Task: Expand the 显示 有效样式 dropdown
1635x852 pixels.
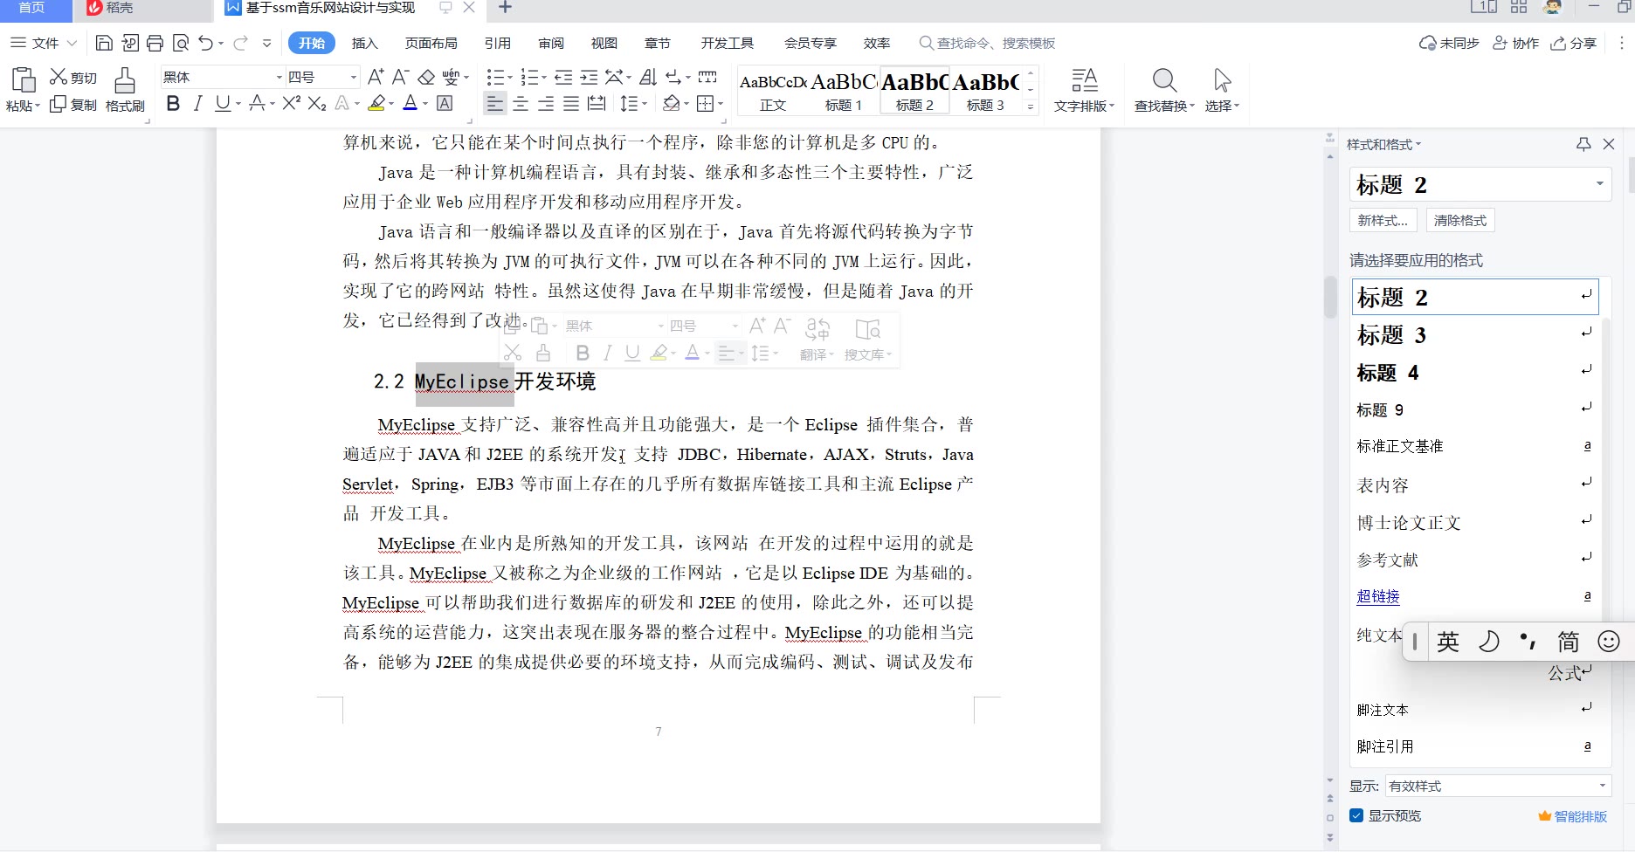Action: (1602, 787)
